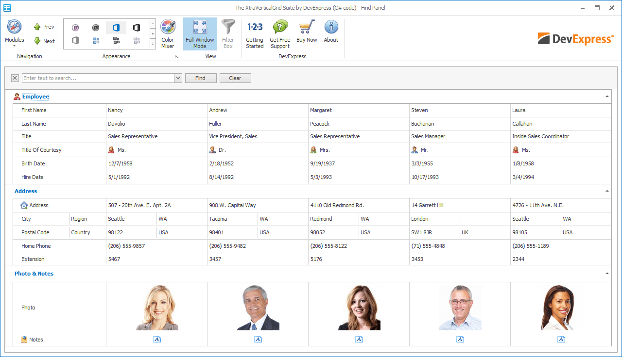Select the Photo & Notes category header

click(x=308, y=274)
